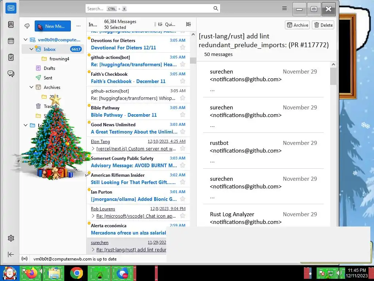Delete the selected messages
The width and height of the screenshot is (374, 281).
[x=323, y=25]
